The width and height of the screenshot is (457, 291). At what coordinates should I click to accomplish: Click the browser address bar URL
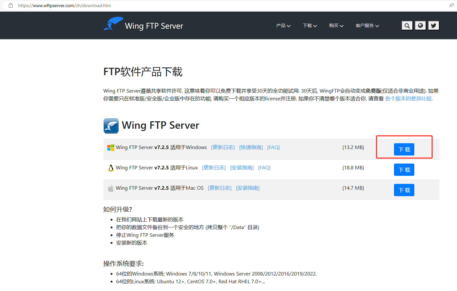coord(65,5)
